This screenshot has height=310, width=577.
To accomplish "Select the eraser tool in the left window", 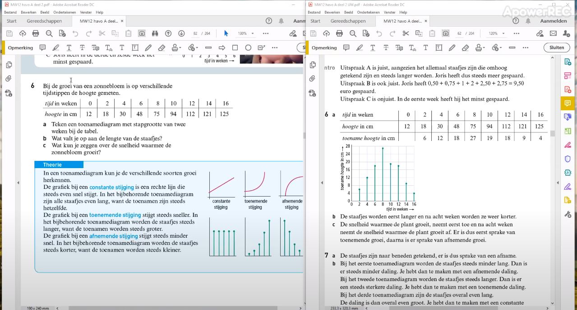I will tap(162, 47).
